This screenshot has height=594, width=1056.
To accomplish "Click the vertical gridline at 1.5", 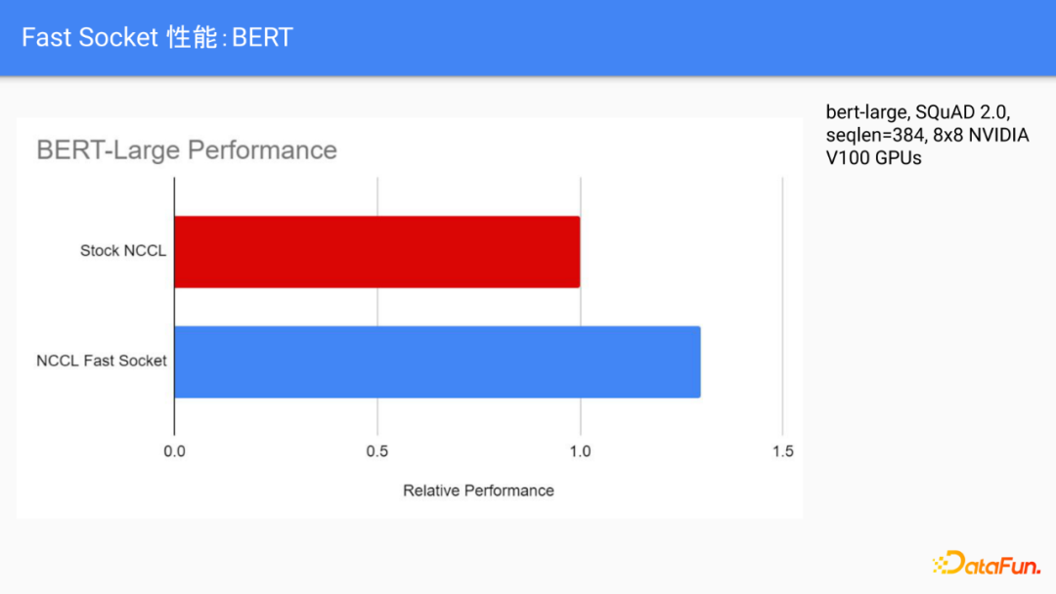I will [x=782, y=303].
